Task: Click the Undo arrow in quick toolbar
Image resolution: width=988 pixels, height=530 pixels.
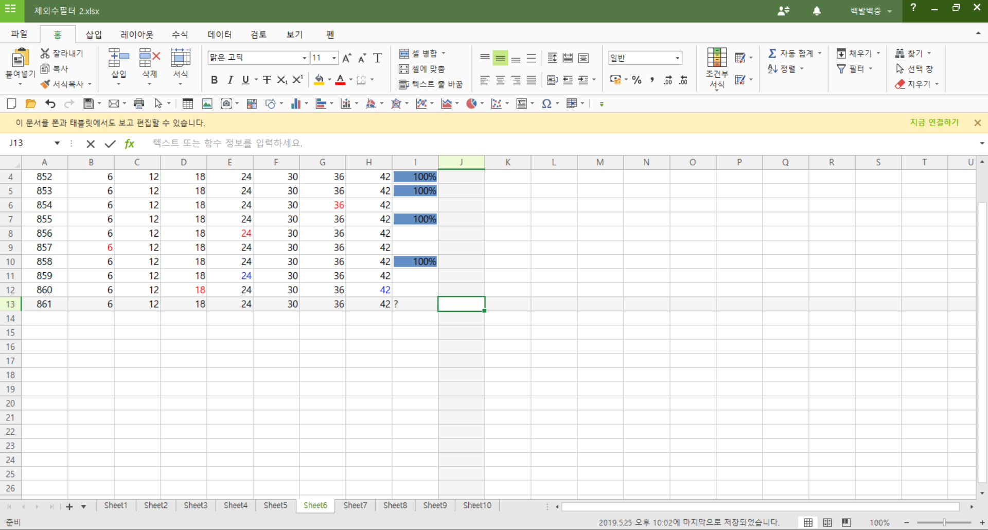Action: click(50, 104)
